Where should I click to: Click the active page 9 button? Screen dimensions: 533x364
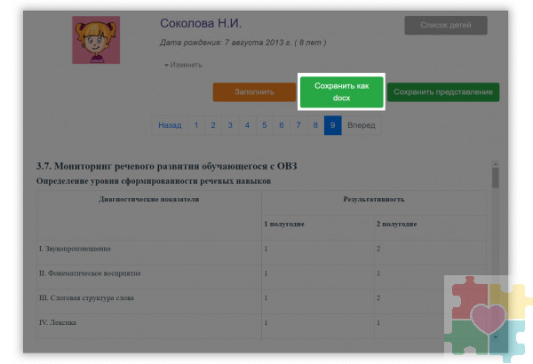[332, 126]
